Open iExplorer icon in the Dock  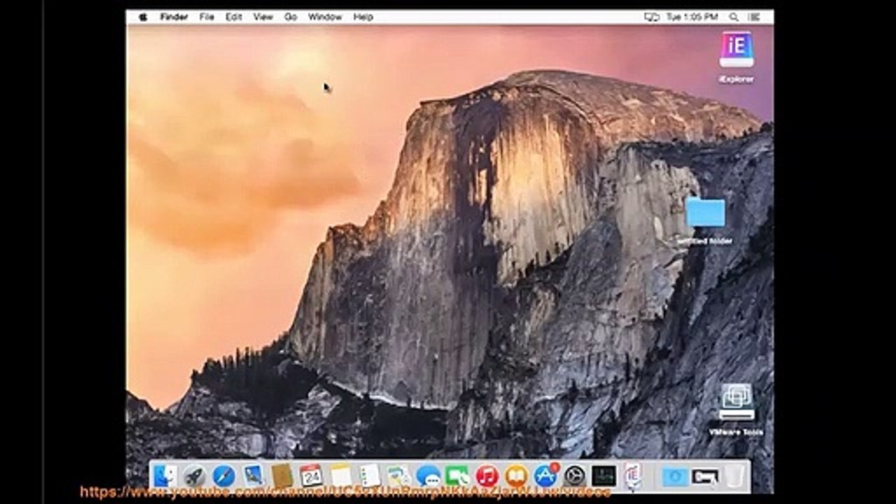pos(633,476)
